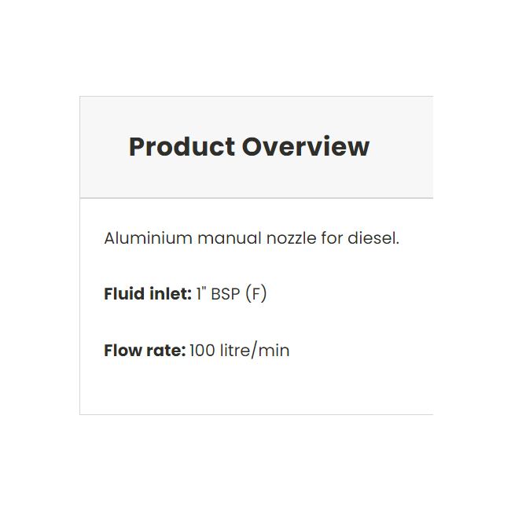
Task: Click the word "Flow" in the bold label
Action: coord(121,351)
